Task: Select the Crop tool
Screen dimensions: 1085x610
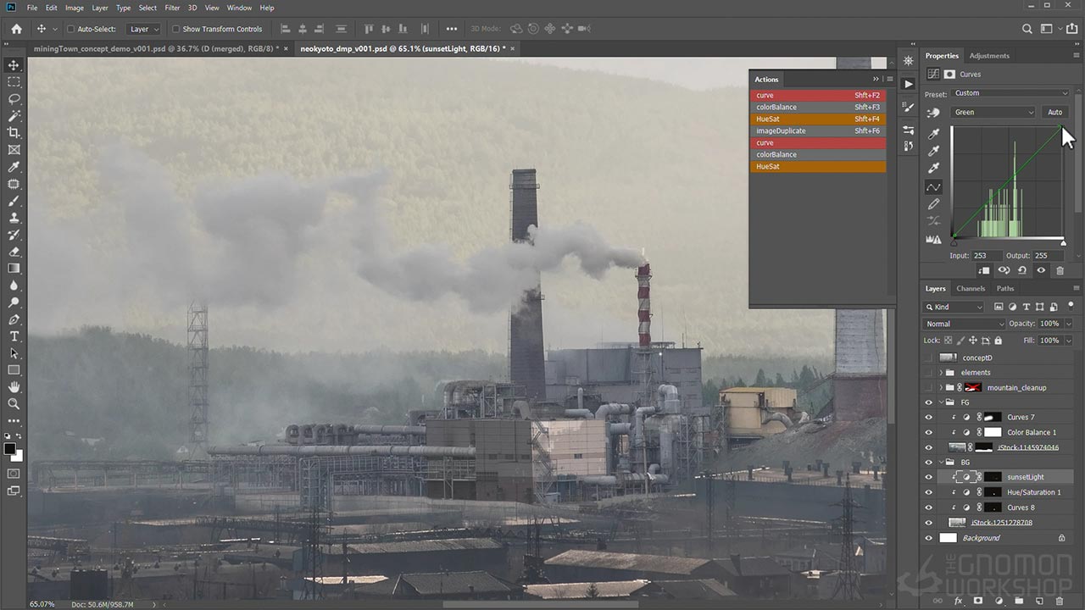Action: click(x=14, y=133)
